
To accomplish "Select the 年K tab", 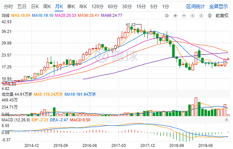I will coord(83,6).
